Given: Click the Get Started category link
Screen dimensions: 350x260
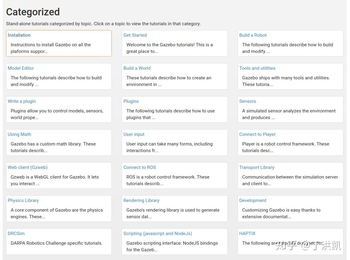Looking at the screenshot, I should tap(135, 35).
